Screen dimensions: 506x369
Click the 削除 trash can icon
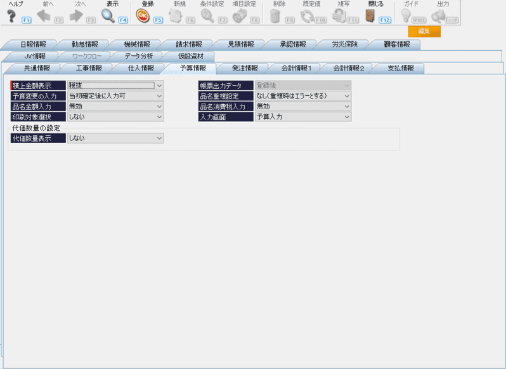(x=275, y=16)
